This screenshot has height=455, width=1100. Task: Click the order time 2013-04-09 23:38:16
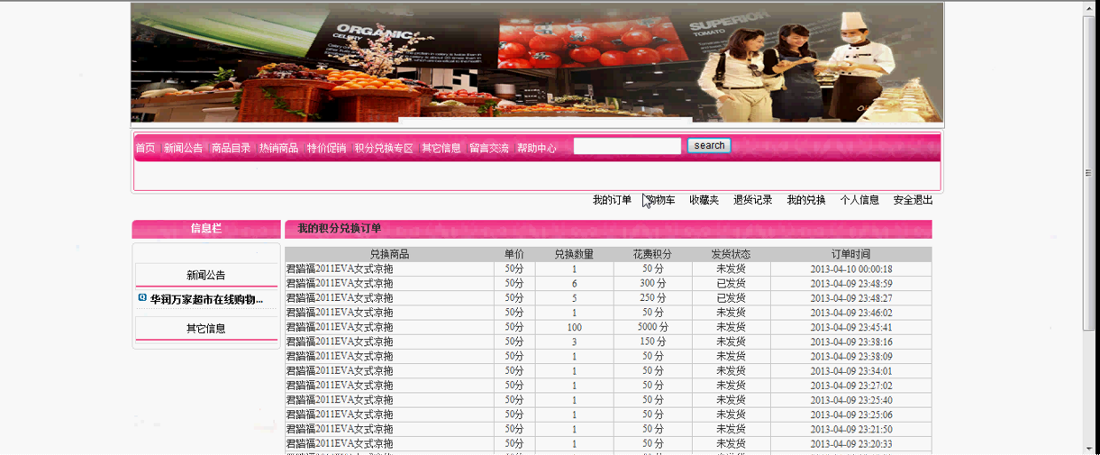point(850,342)
